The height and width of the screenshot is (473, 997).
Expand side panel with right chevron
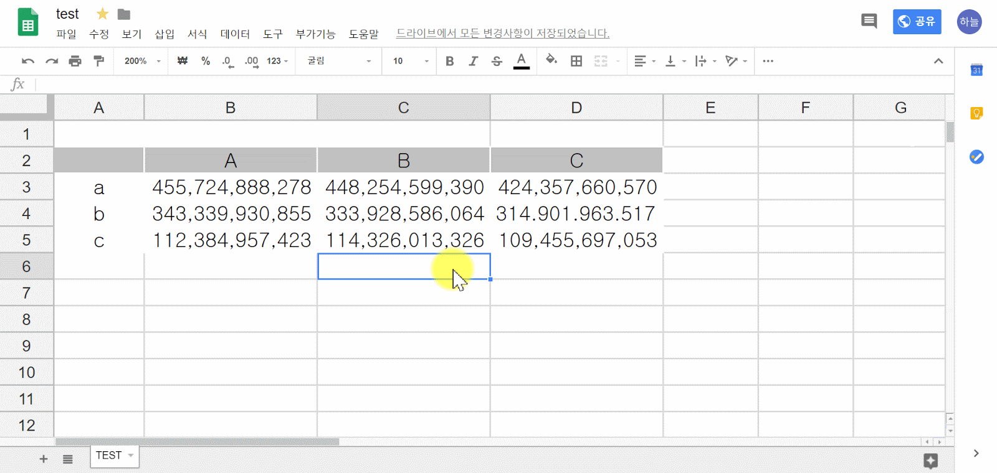976,453
